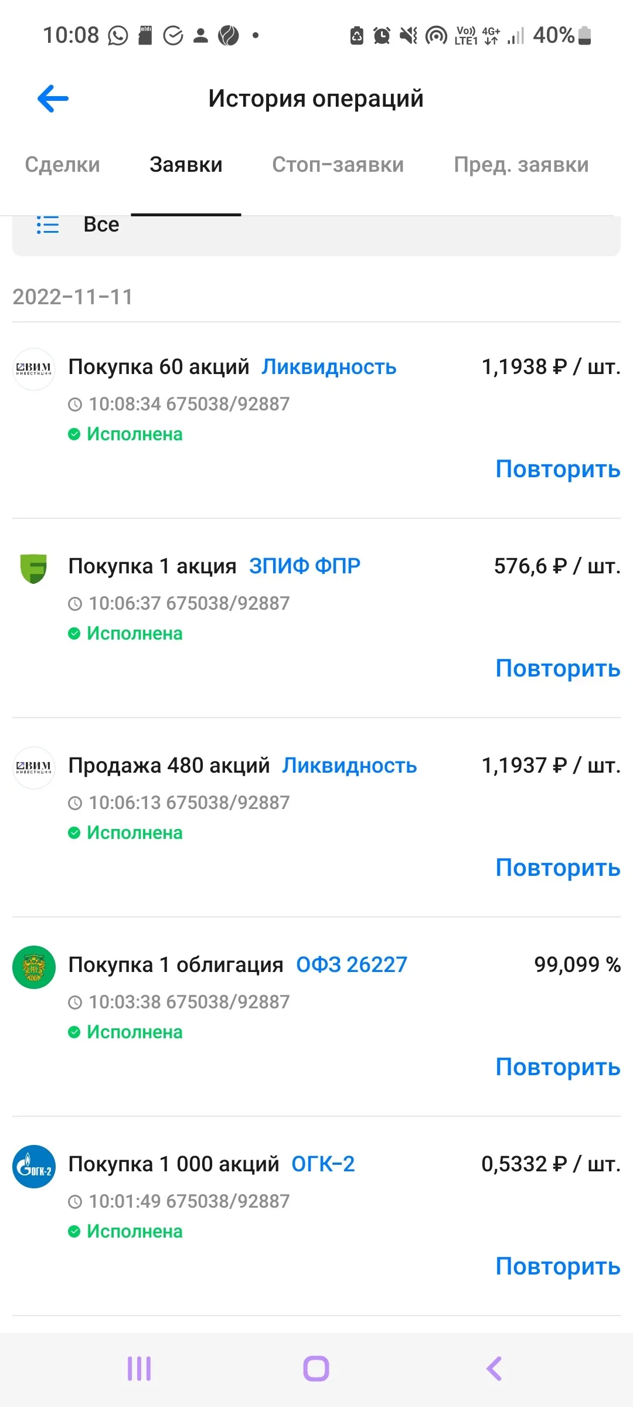633x1407 pixels.
Task: Tap the ОГК-2 company logo
Action: pos(34,1167)
